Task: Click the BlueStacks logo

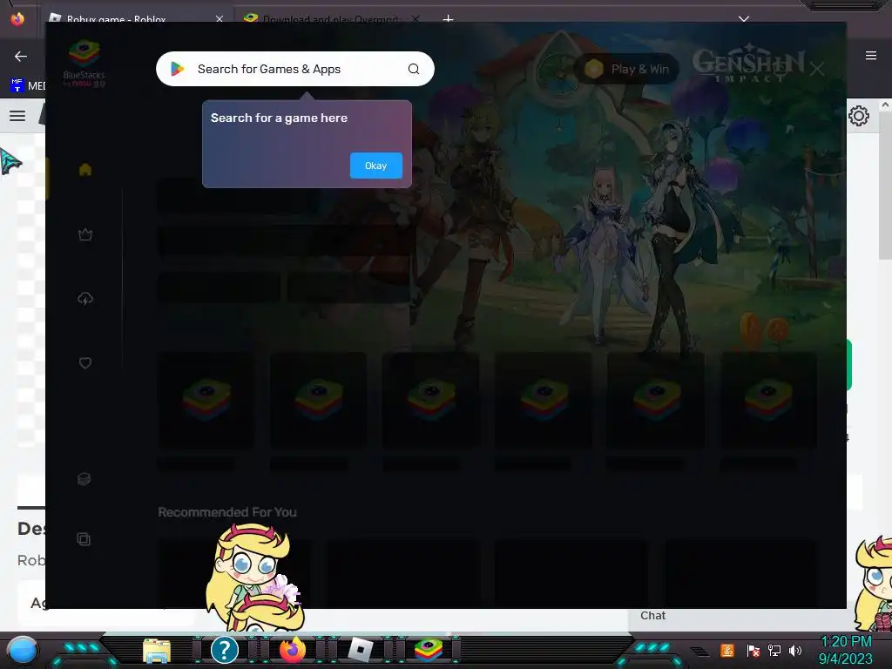Action: (x=84, y=63)
